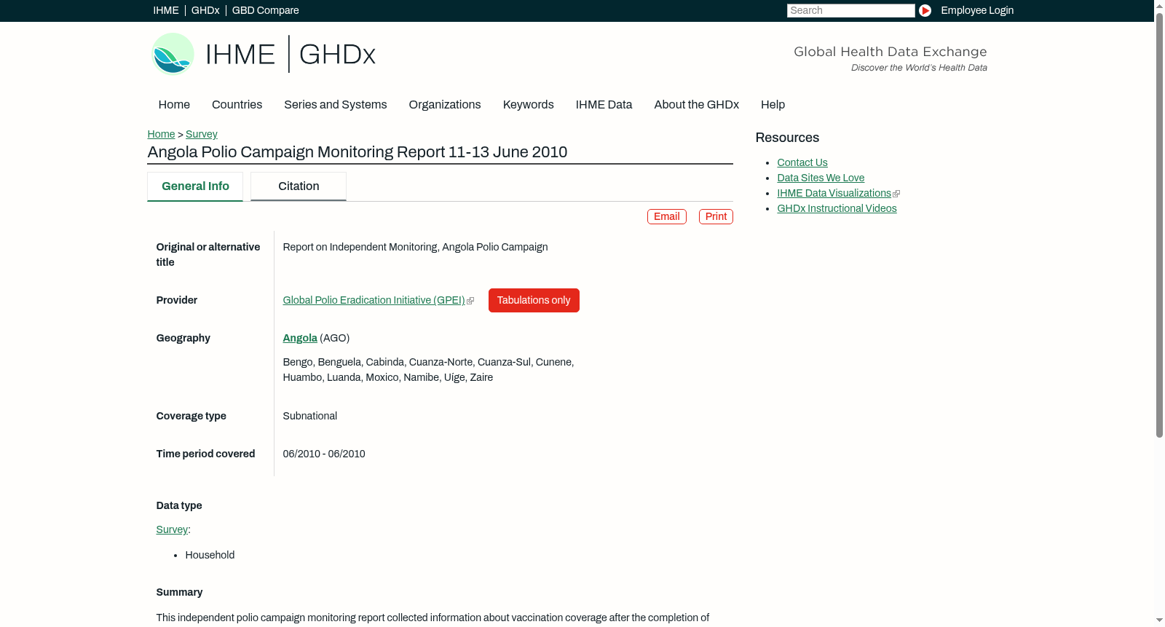Image resolution: width=1165 pixels, height=627 pixels.
Task: Open the IHME Data menu item
Action: [x=604, y=105]
